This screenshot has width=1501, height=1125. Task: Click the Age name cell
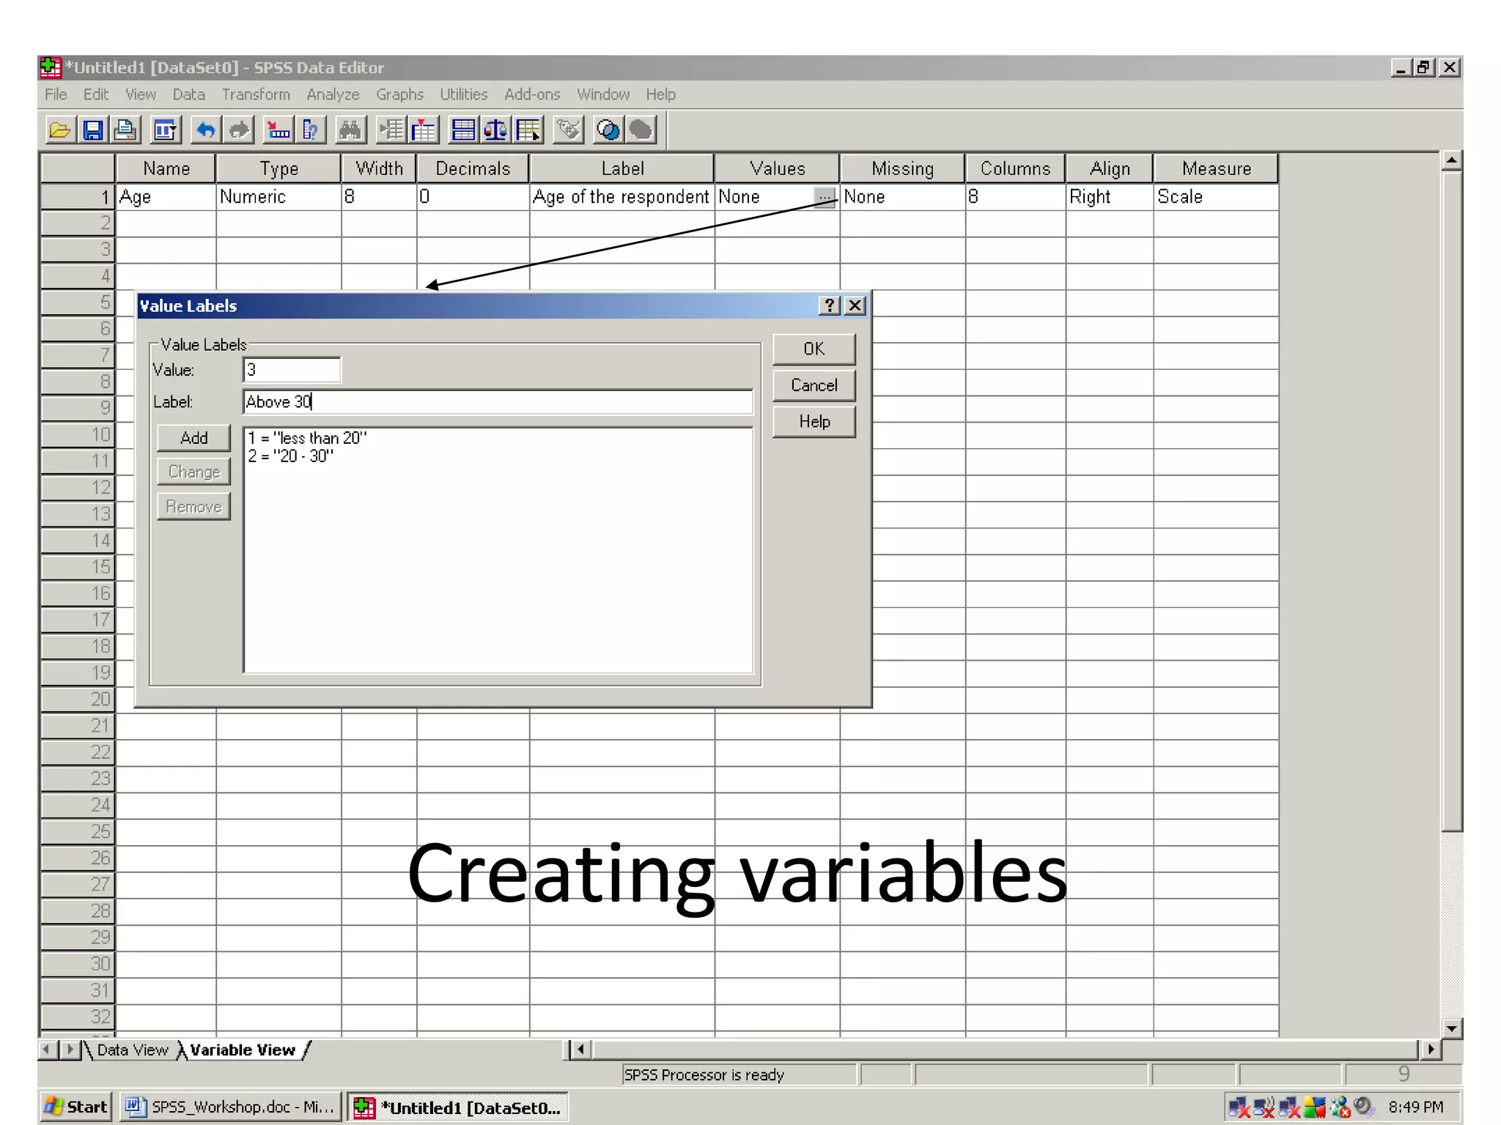[x=166, y=197]
